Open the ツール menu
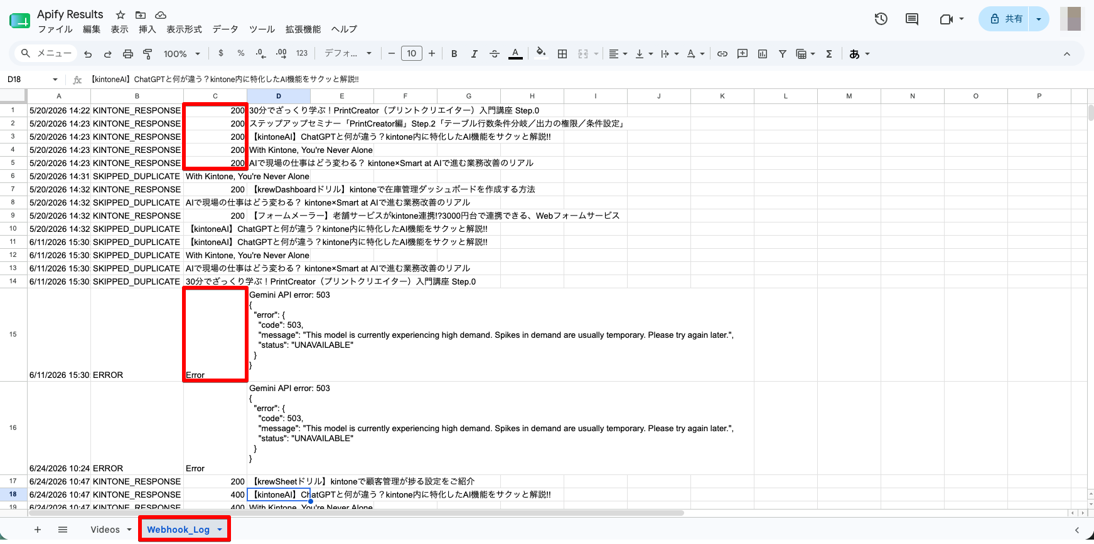This screenshot has width=1094, height=544. pos(262,29)
